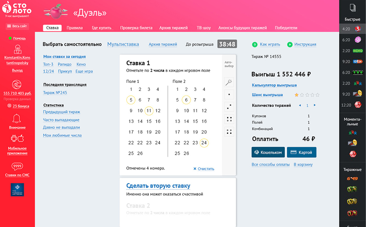This screenshot has height=227, width=366.
Task: Click the magic wand auto-select icon
Action: coord(229,82)
